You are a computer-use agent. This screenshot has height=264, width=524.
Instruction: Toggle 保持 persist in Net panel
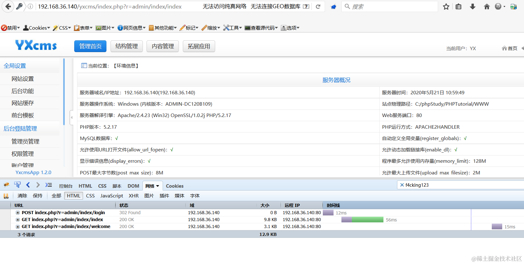pyautogui.click(x=38, y=196)
